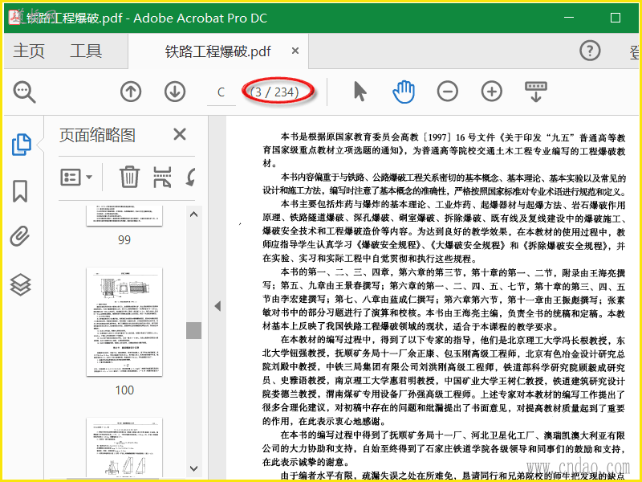Select the 铁路工程爆破.pdf document tab
Image resolution: width=642 pixels, height=482 pixels.
217,51
